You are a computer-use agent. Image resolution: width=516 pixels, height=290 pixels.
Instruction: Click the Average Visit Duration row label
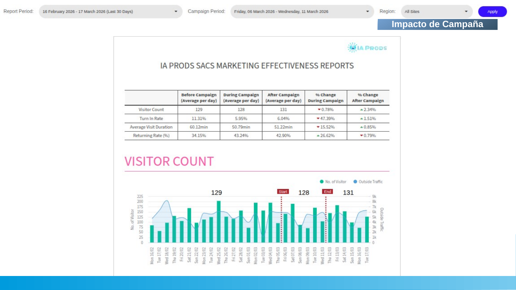point(151,127)
